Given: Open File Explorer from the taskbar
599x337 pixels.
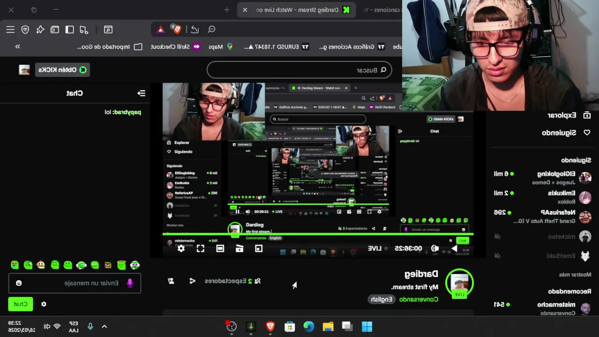Looking at the screenshot, I should click(328, 327).
